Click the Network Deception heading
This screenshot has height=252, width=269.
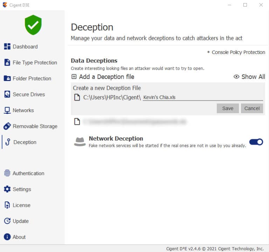click(116, 138)
